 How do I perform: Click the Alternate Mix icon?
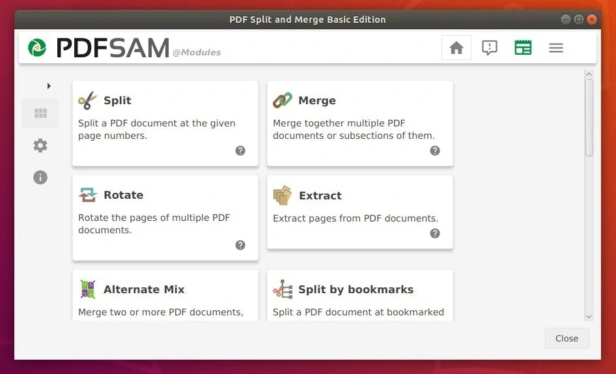pos(88,289)
